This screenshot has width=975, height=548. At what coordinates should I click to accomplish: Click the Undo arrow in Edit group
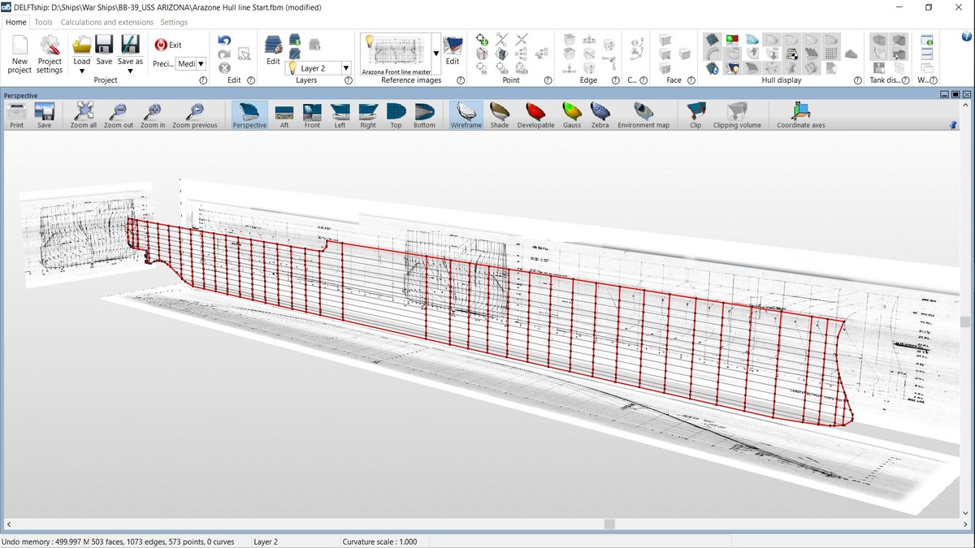[224, 40]
